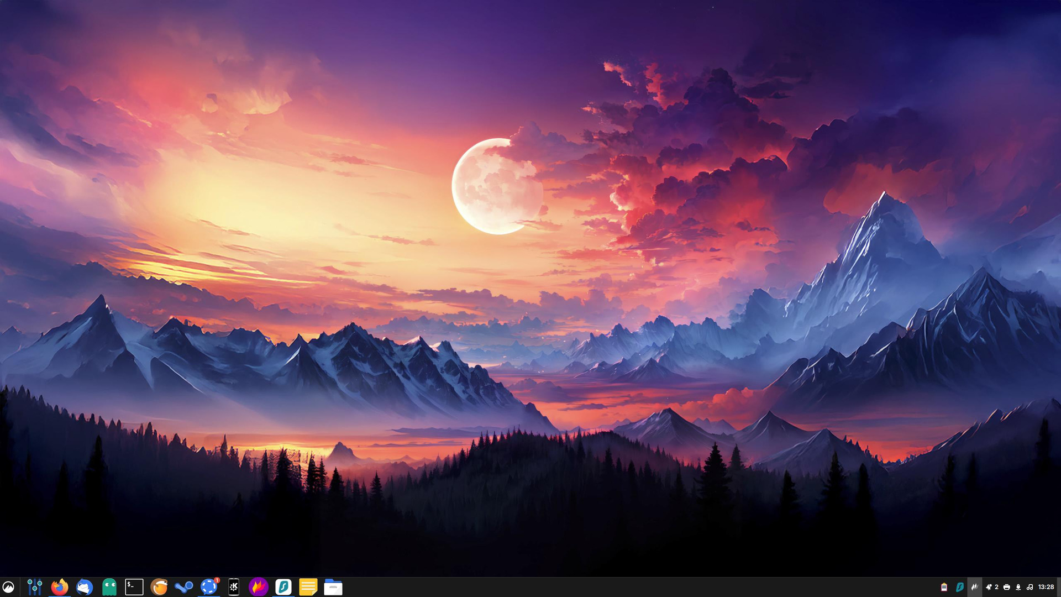Viewport: 1061px width, 597px height.
Task: Click the highlighted flame tray icon
Action: 974,587
